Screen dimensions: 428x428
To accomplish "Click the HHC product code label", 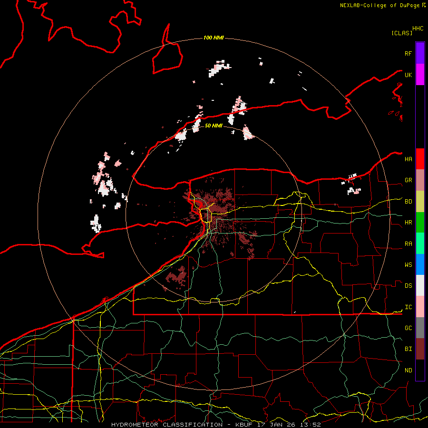I will (x=418, y=29).
